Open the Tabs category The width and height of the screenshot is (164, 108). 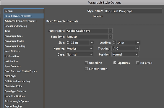click(x=24, y=31)
